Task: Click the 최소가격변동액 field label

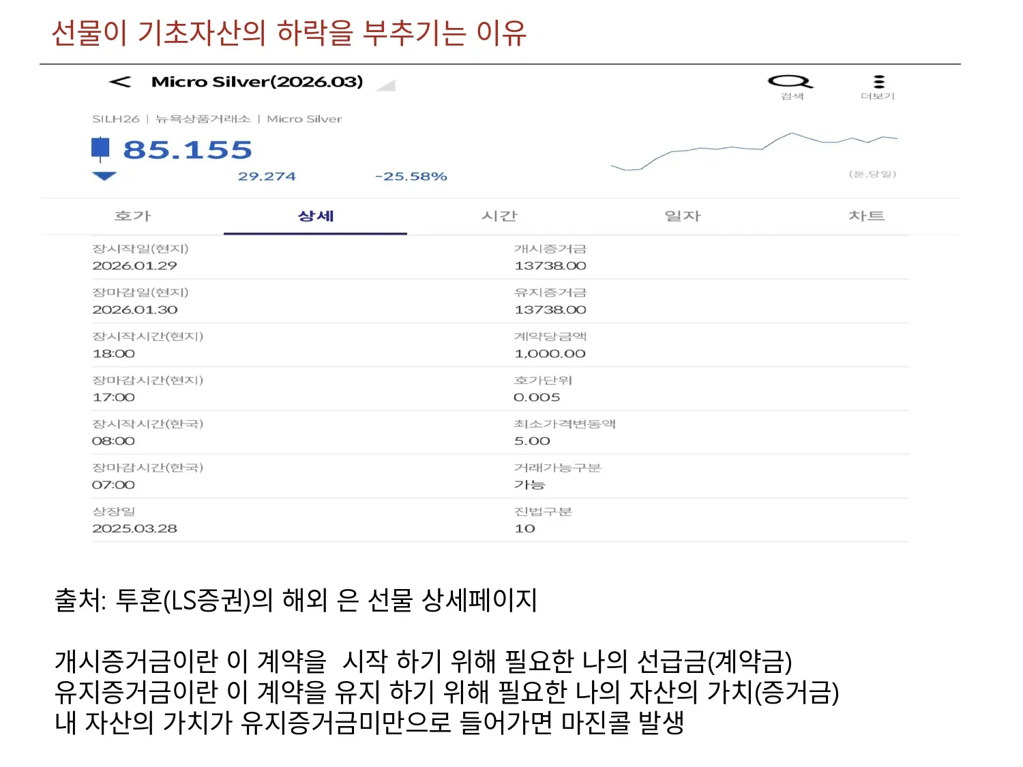Action: [565, 423]
